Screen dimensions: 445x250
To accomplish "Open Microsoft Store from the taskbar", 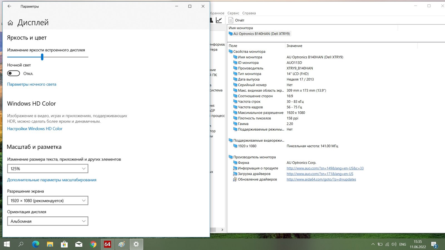I will point(65,244).
